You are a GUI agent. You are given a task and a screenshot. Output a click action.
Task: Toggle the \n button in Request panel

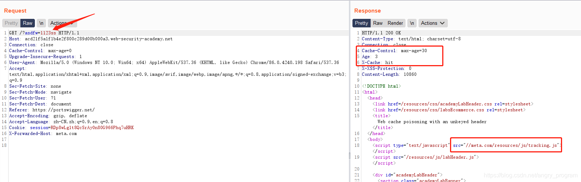pos(41,23)
